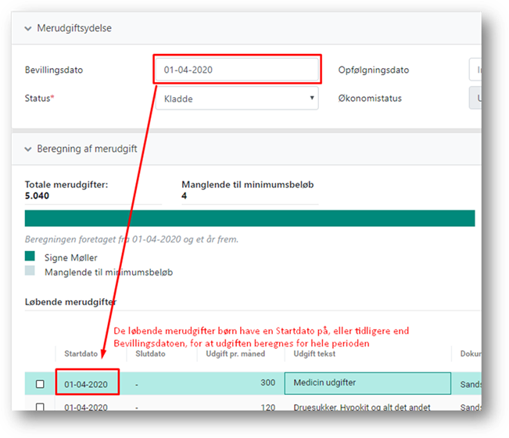Tick the checkbox for Druesukker row
Screen dimensions: 509x438
(x=40, y=407)
